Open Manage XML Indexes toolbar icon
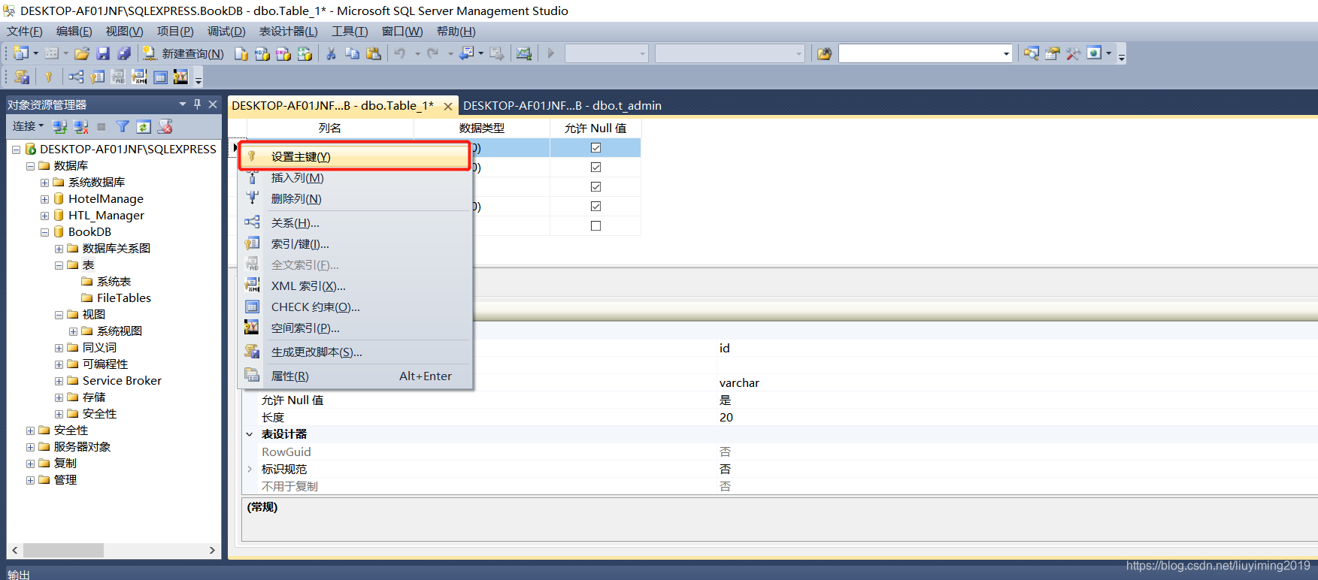The width and height of the screenshot is (1318, 580). point(139,77)
